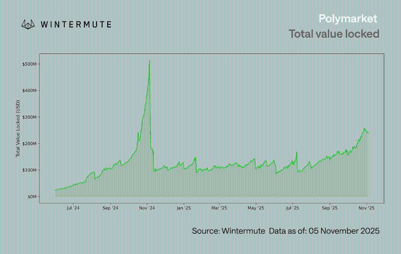Image resolution: width=401 pixels, height=254 pixels.
Task: Click the 'Total Value Locked (USD)' axis title
Action: click(x=18, y=128)
